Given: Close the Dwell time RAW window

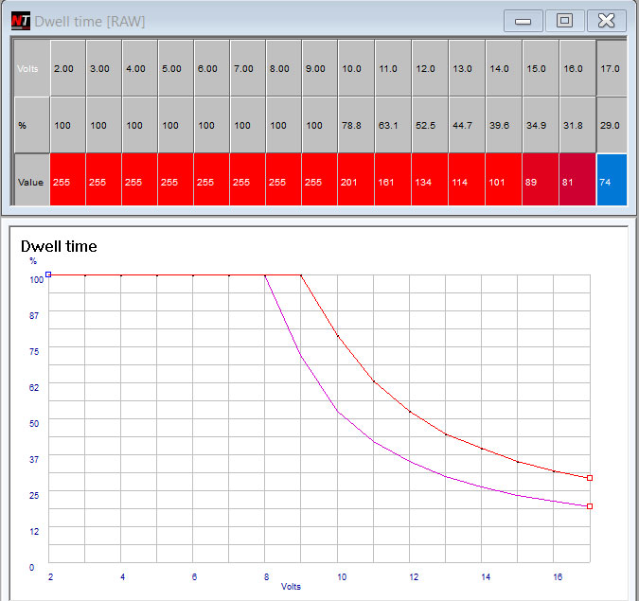Looking at the screenshot, I should pos(607,20).
